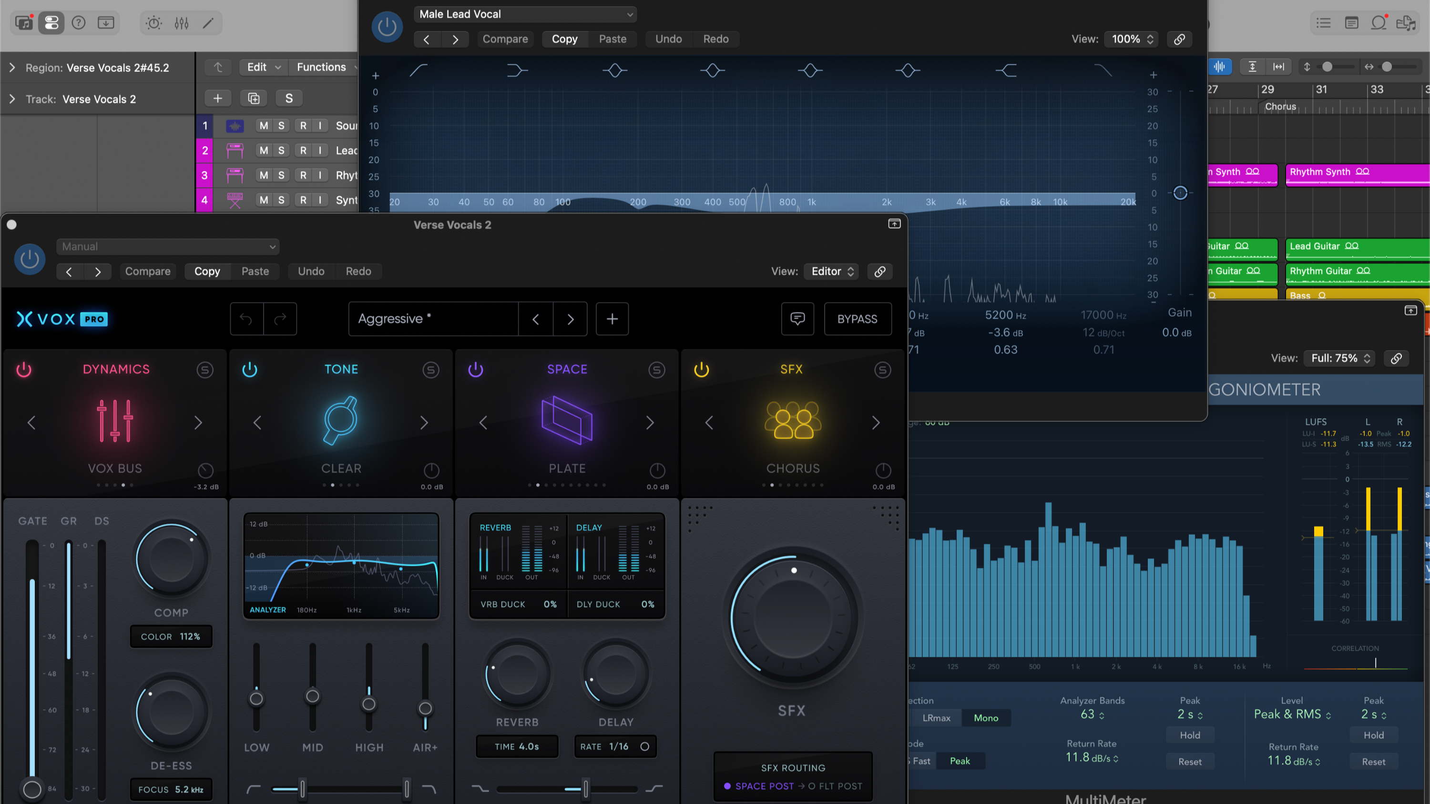Screen dimensions: 1430x804
Task: Click the EQ plugin link icon
Action: click(x=1179, y=39)
